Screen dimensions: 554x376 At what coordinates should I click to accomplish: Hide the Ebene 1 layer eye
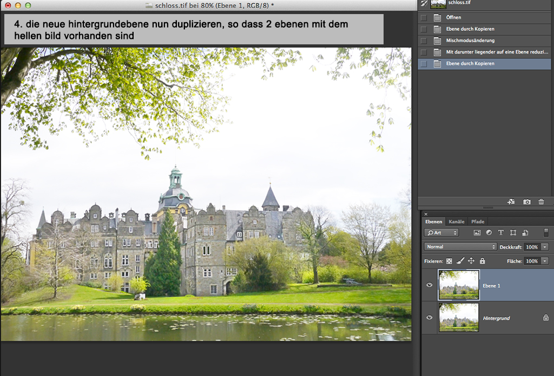click(430, 285)
